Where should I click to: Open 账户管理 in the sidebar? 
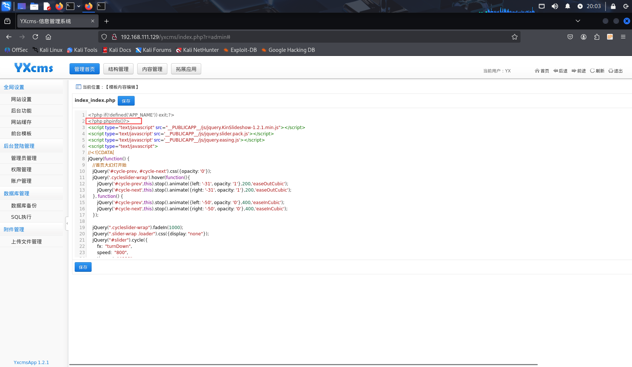pos(21,181)
